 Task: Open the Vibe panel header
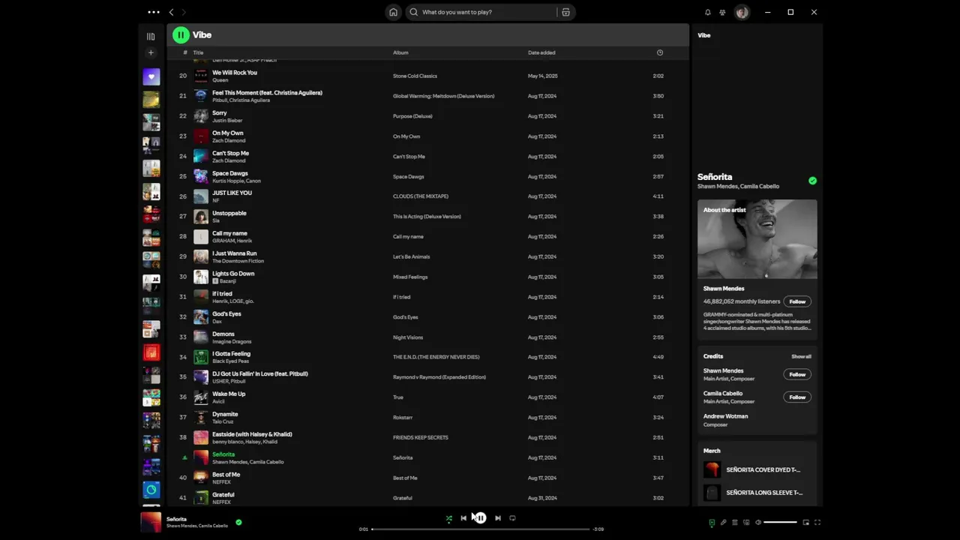tap(704, 35)
